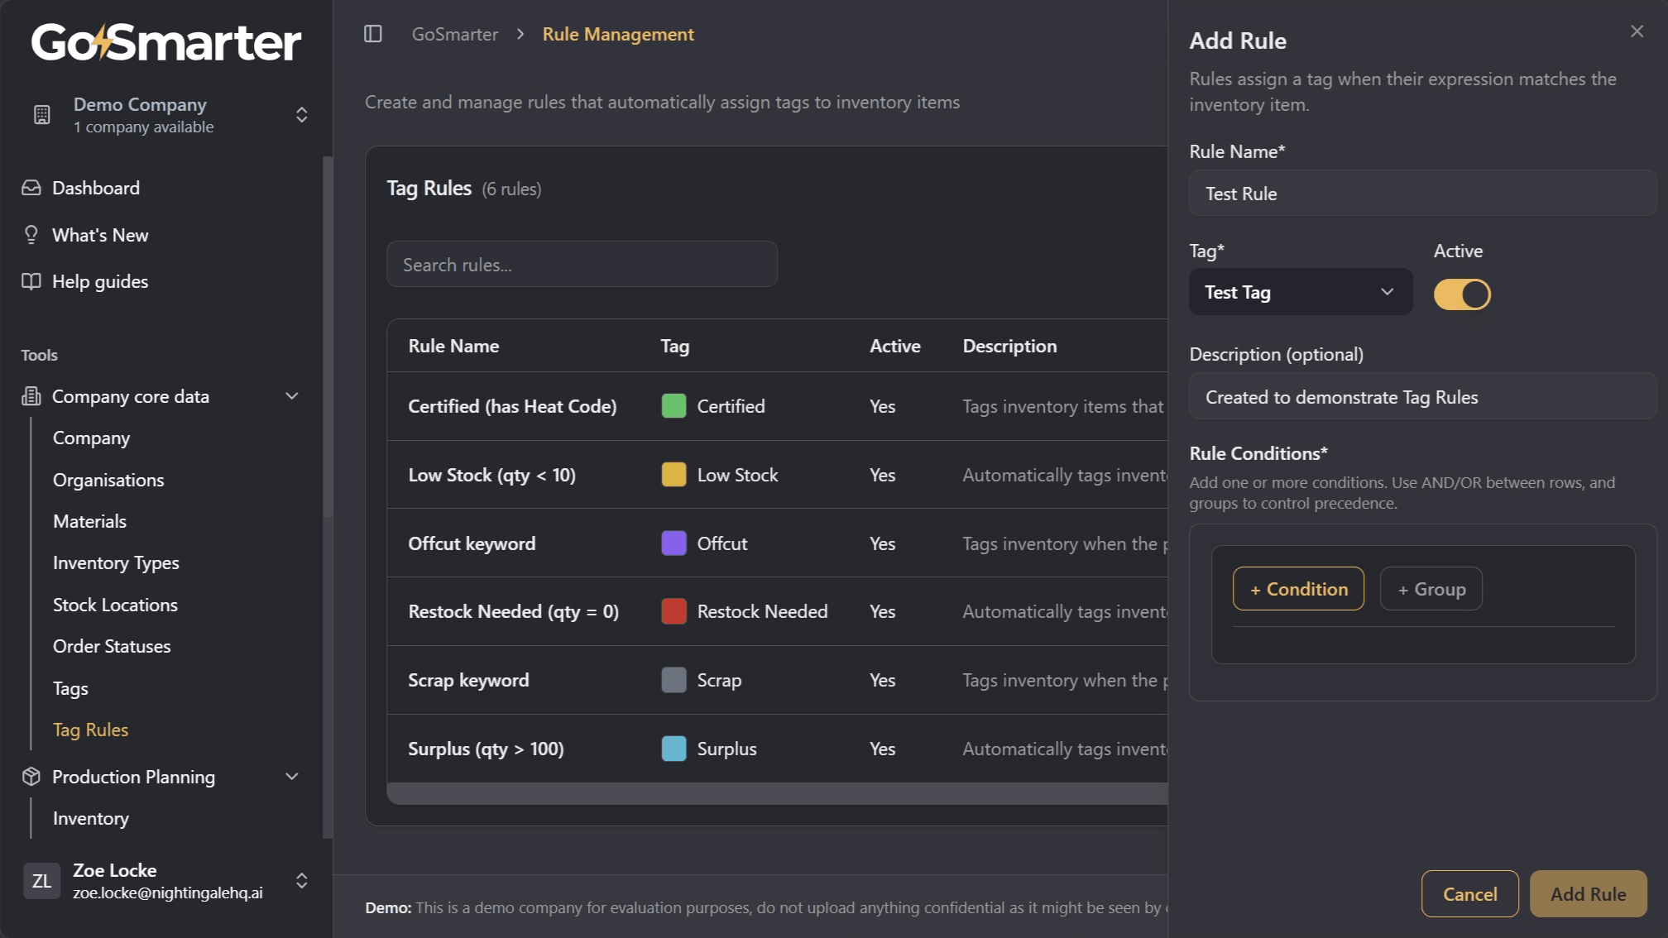This screenshot has height=938, width=1668.
Task: Disable the Active toggle for Test Rule
Action: click(1462, 294)
